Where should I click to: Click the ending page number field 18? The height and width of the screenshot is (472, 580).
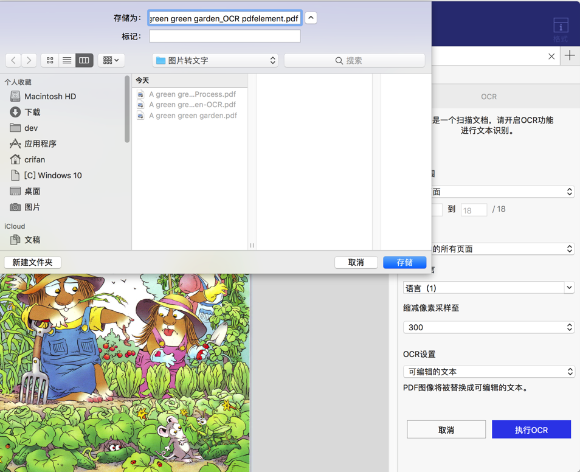click(474, 210)
